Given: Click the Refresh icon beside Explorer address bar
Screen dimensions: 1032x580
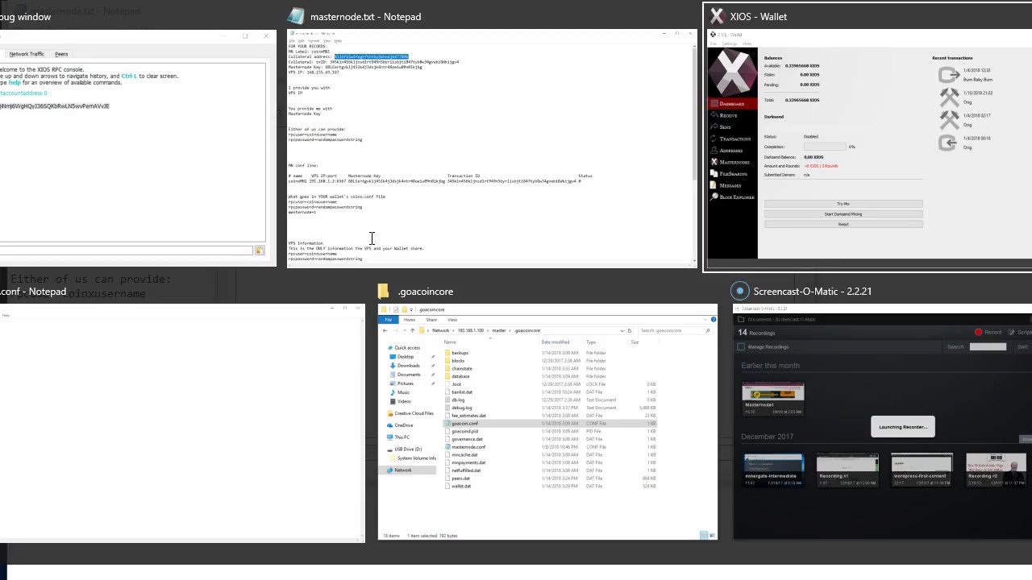Looking at the screenshot, I should click(x=629, y=330).
